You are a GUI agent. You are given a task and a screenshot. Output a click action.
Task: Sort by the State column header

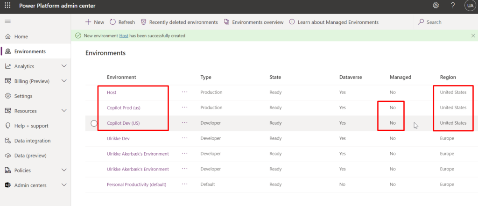click(275, 77)
